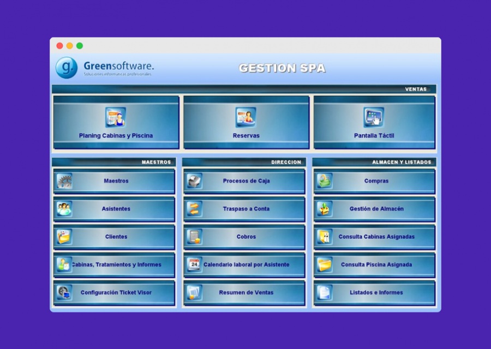Open Configuración Ticket Visor

[x=114, y=293]
